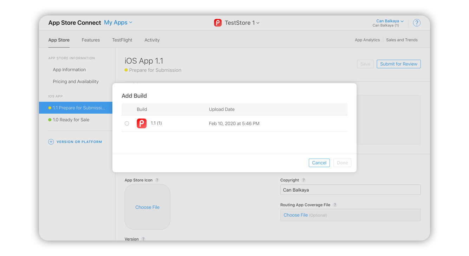
Task: Click Choose File for Routing App Coverage
Action: pyautogui.click(x=295, y=215)
